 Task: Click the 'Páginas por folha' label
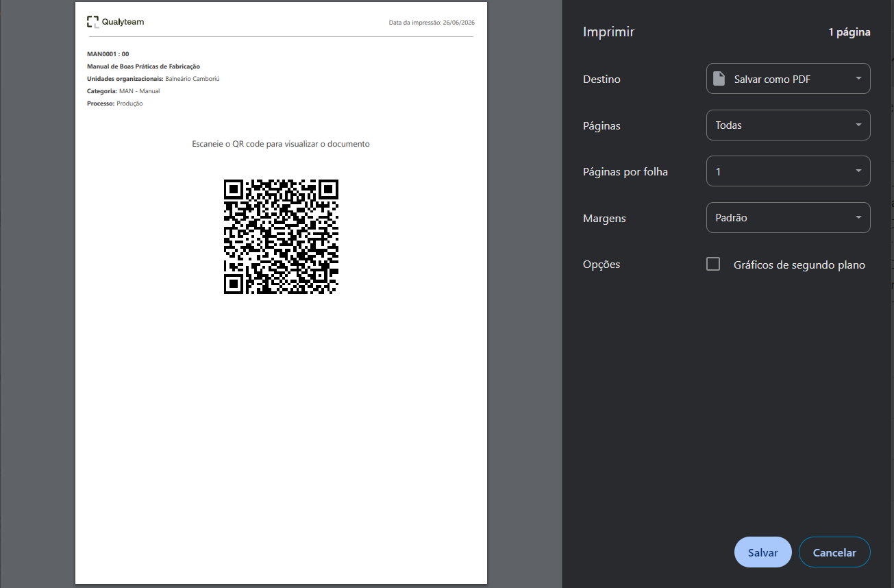(625, 172)
